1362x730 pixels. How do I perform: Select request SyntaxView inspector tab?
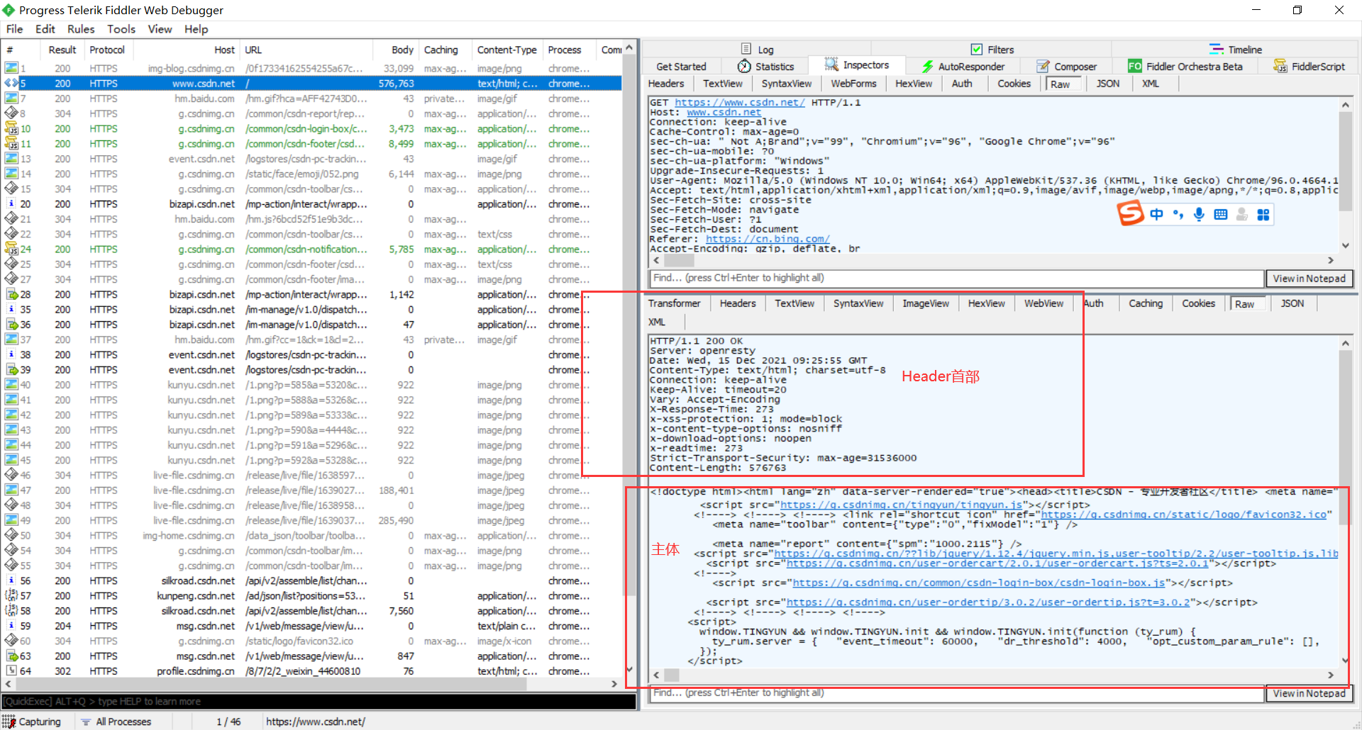(787, 84)
